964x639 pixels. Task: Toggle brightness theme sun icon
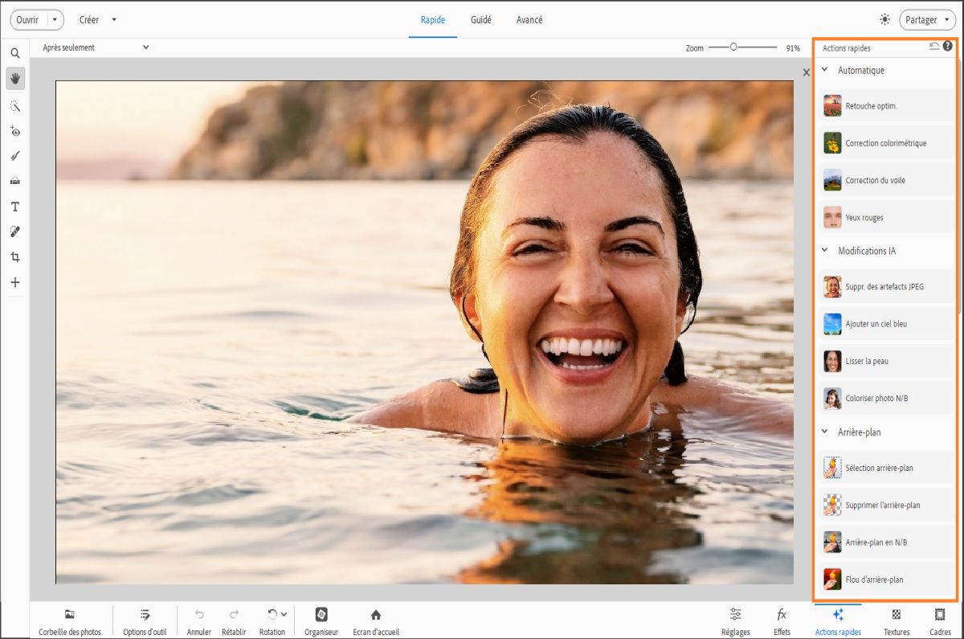coord(884,19)
